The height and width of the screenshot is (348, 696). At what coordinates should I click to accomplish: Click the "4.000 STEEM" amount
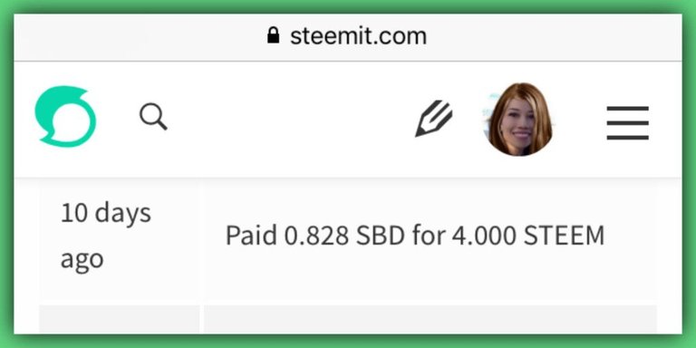pyautogui.click(x=528, y=236)
